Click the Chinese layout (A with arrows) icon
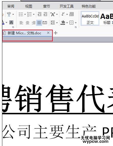The image size is (113, 146). click(x=53, y=14)
